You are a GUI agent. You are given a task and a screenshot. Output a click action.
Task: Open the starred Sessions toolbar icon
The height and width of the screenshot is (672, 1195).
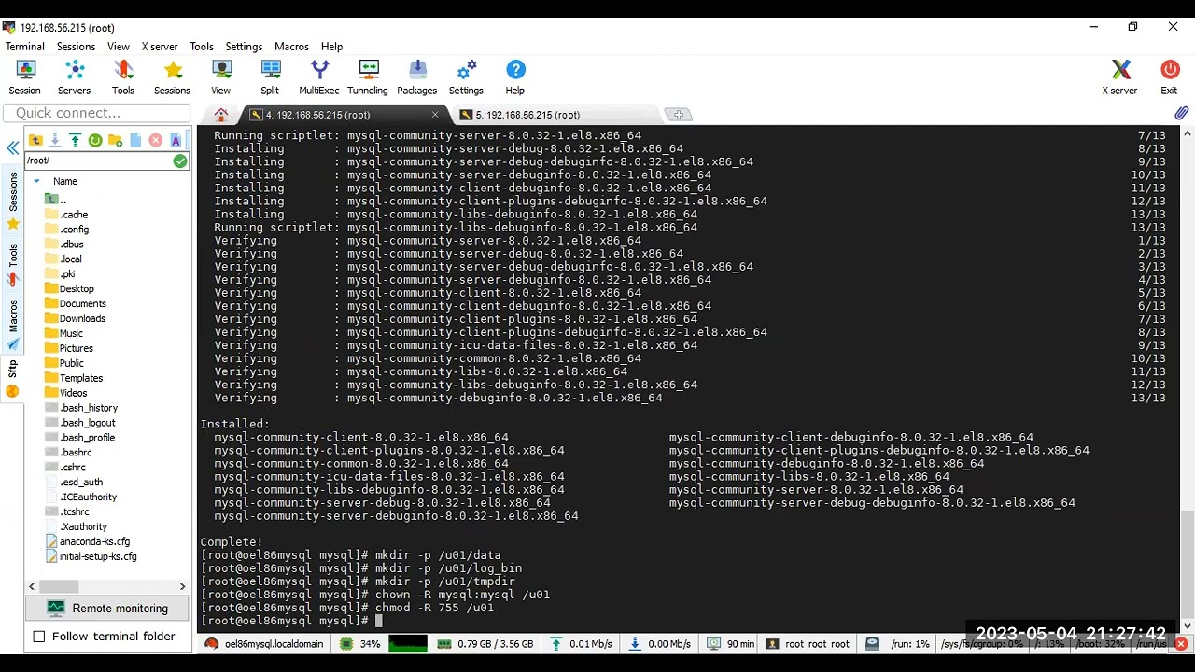point(172,77)
